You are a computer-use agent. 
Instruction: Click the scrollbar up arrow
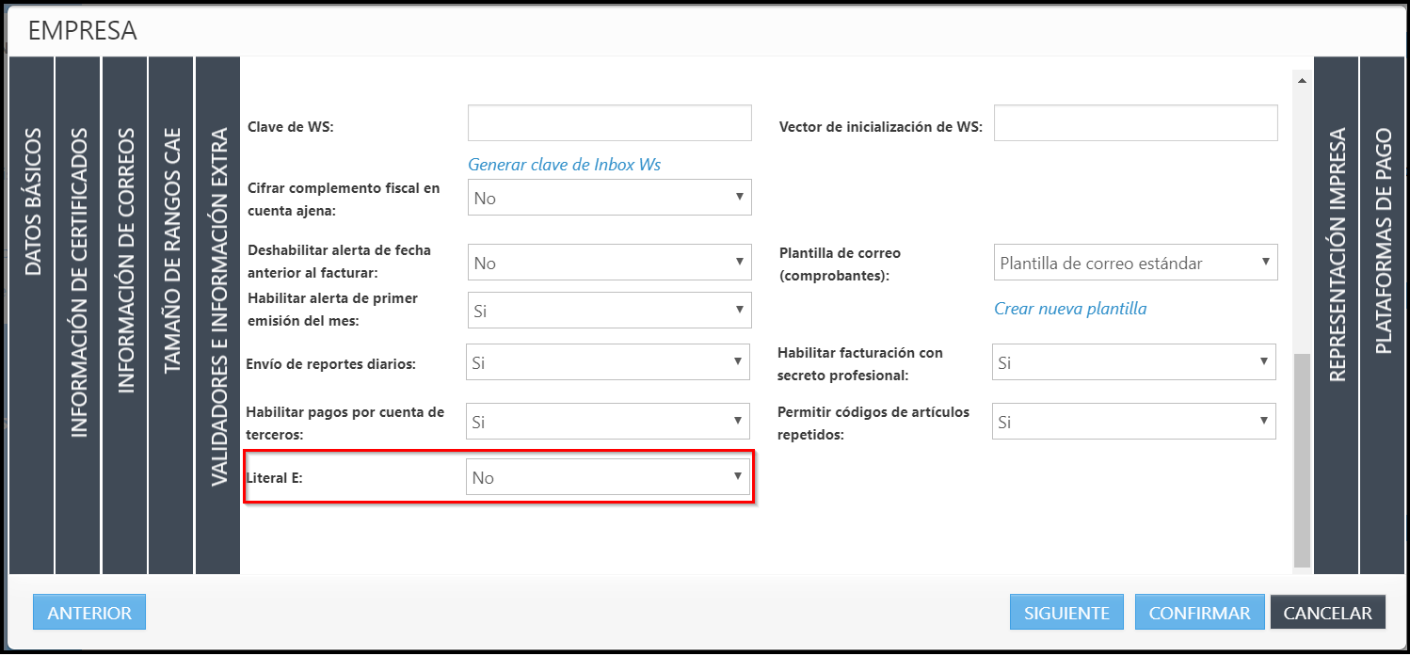[1302, 81]
